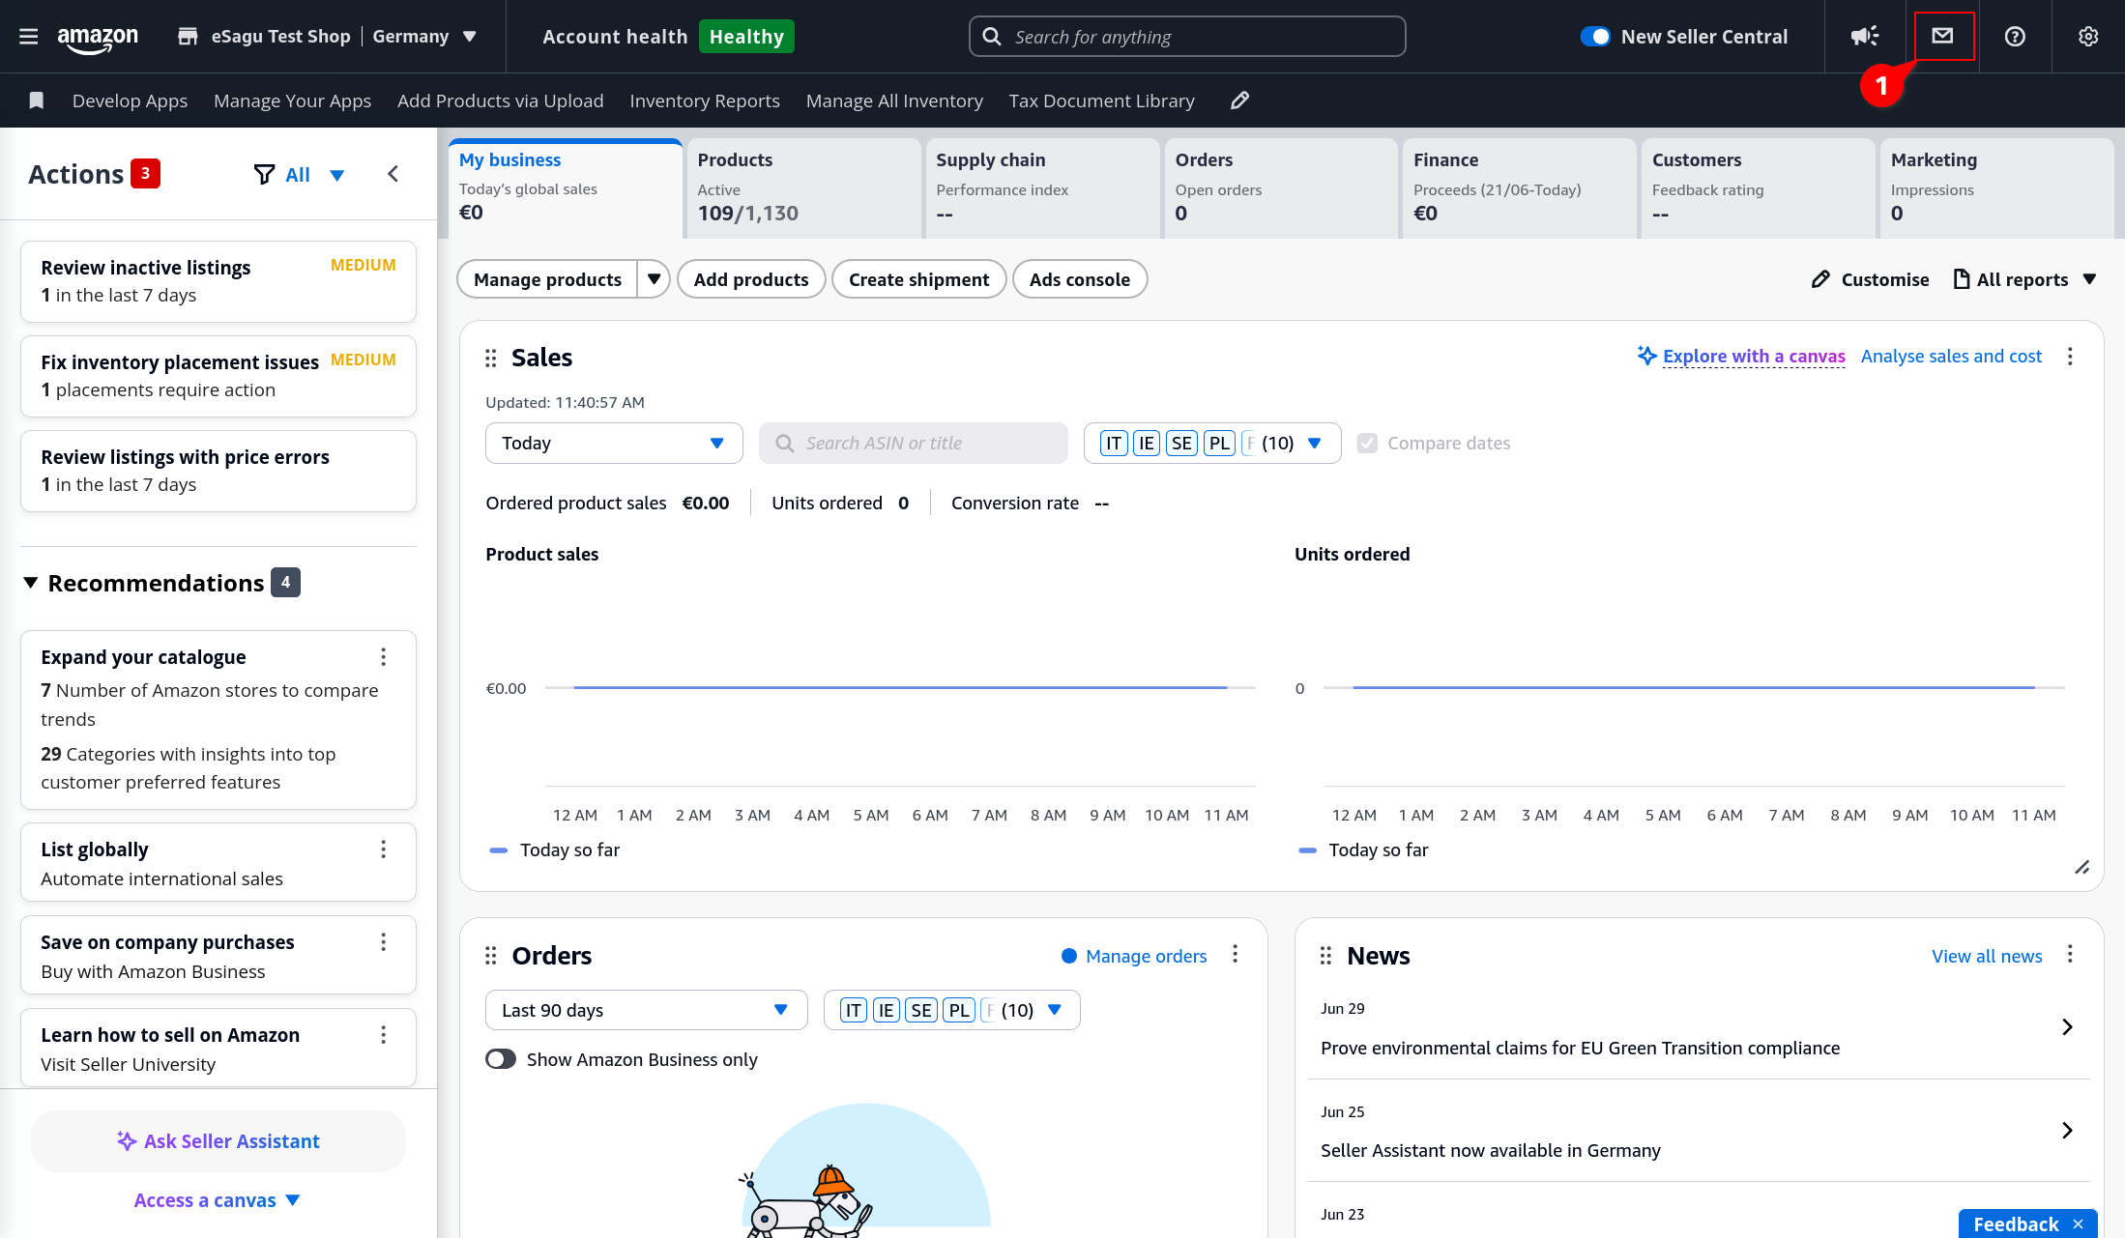The height and width of the screenshot is (1238, 2125).
Task: Open News widget more options menu
Action: [2070, 955]
